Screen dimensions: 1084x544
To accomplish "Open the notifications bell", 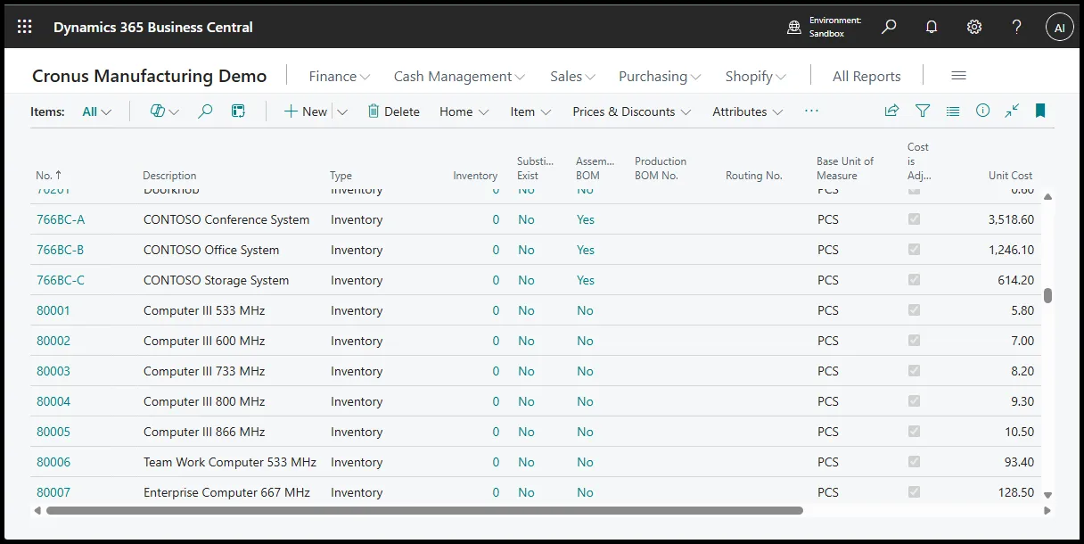I will 932,27.
